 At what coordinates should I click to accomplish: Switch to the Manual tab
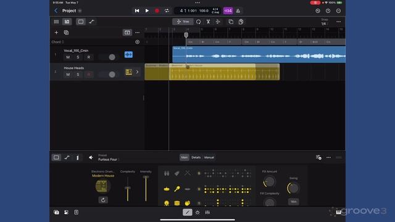[x=209, y=158]
